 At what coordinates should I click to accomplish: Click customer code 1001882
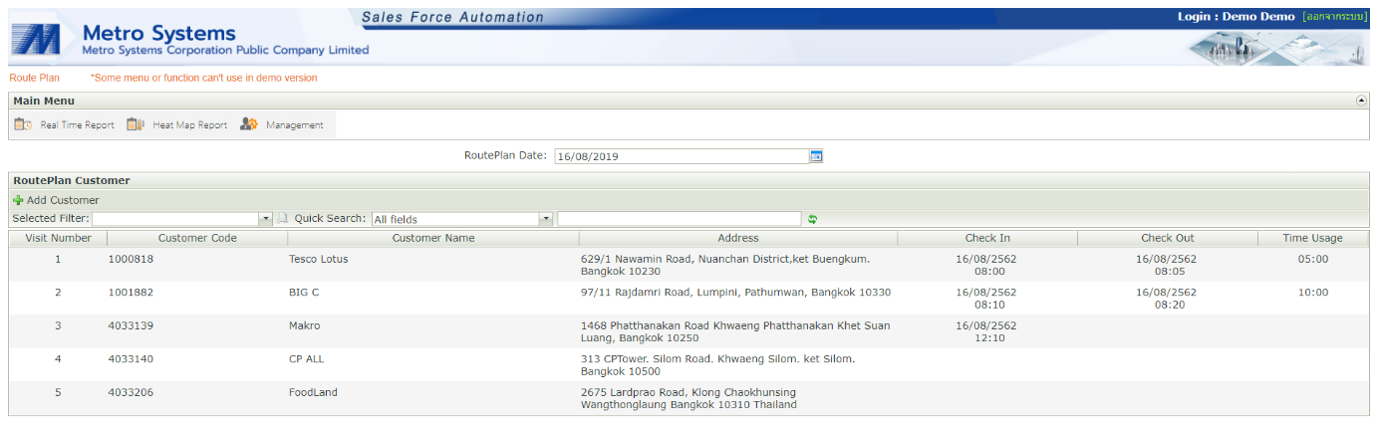coord(132,293)
